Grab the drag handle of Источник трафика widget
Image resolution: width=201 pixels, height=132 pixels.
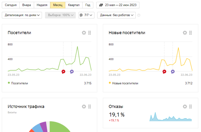click(x=89, y=106)
